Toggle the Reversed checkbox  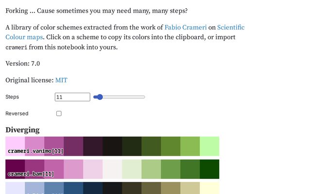[x=59, y=113]
